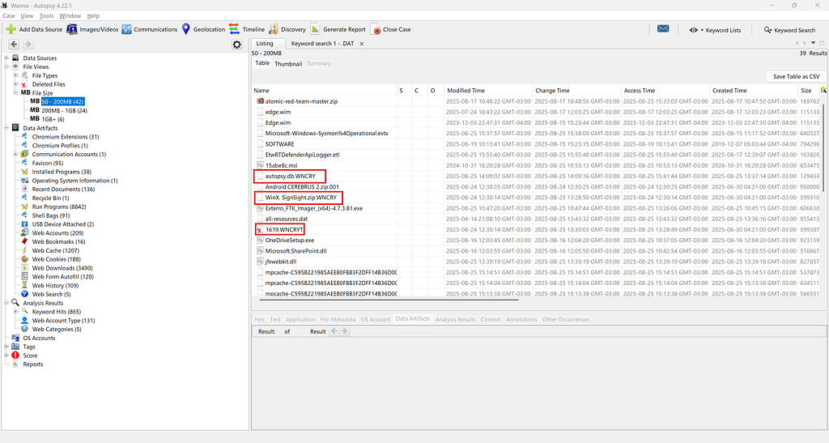
Task: Open the Geolocation pin icon
Action: [x=186, y=29]
